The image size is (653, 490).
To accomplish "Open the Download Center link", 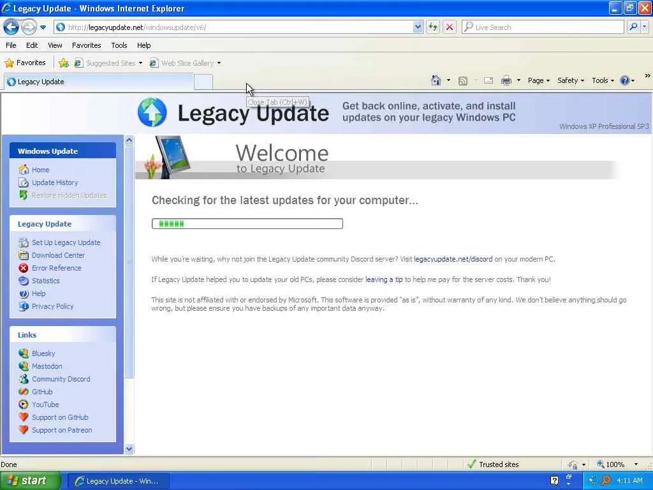I will click(58, 255).
